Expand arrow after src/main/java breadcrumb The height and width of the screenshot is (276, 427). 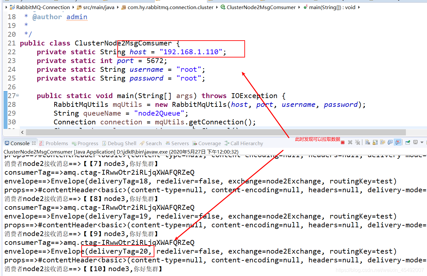[x=118, y=7]
